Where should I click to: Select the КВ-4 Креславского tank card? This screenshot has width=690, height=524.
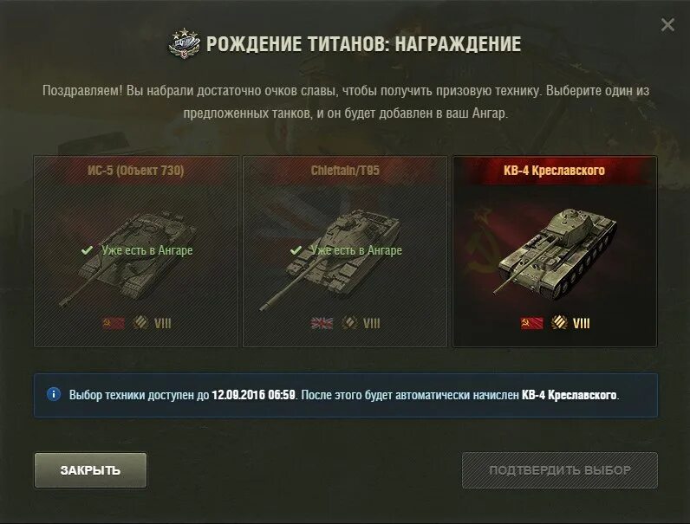555,251
